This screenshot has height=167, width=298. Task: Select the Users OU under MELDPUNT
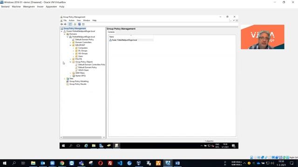click(x=81, y=56)
